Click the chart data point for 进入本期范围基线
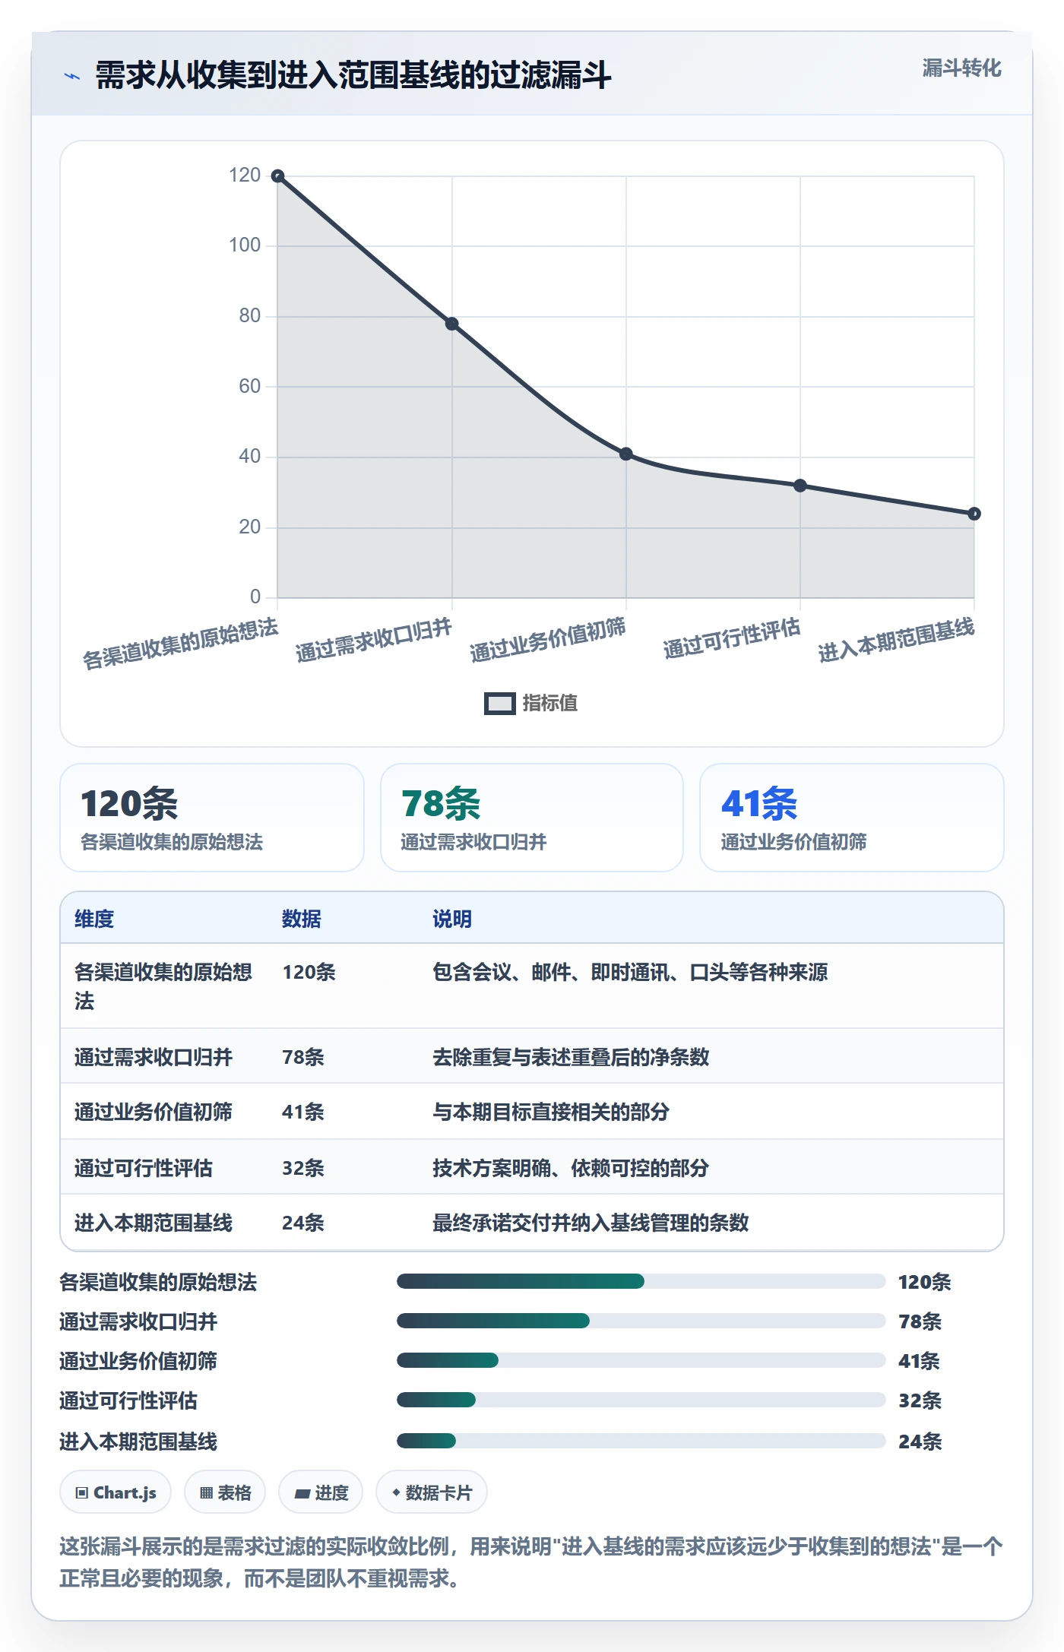 tap(974, 514)
